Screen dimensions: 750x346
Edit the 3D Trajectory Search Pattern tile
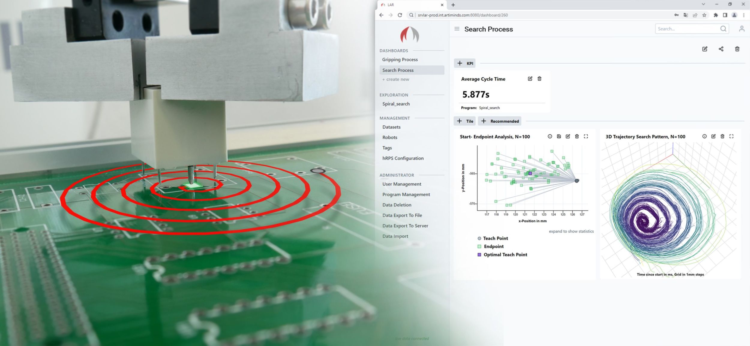click(713, 136)
